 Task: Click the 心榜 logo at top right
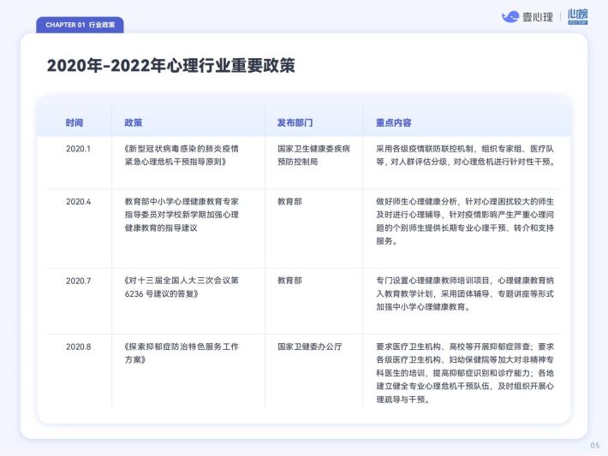(x=578, y=16)
